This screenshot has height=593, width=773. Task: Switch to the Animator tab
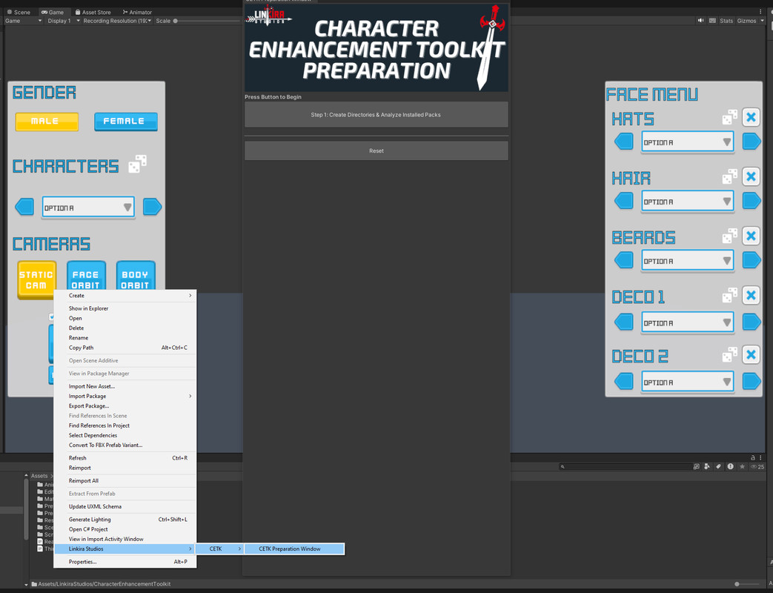[x=137, y=12]
